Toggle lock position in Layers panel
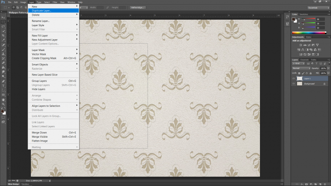Viewport: 331px width, 186px height. 307,73
